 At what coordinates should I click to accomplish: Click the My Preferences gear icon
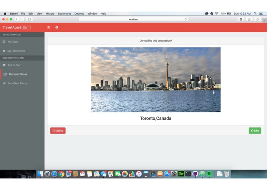coord(4,51)
